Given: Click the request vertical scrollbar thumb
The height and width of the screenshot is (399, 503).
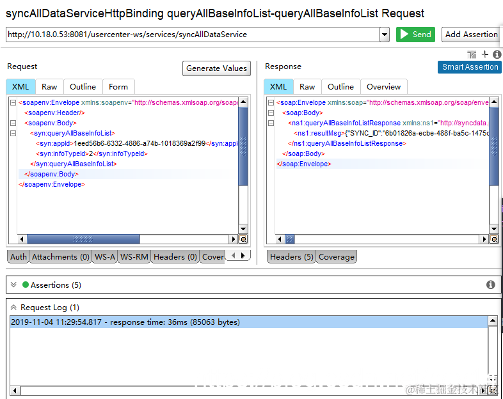Looking at the screenshot, I should pos(243,146).
